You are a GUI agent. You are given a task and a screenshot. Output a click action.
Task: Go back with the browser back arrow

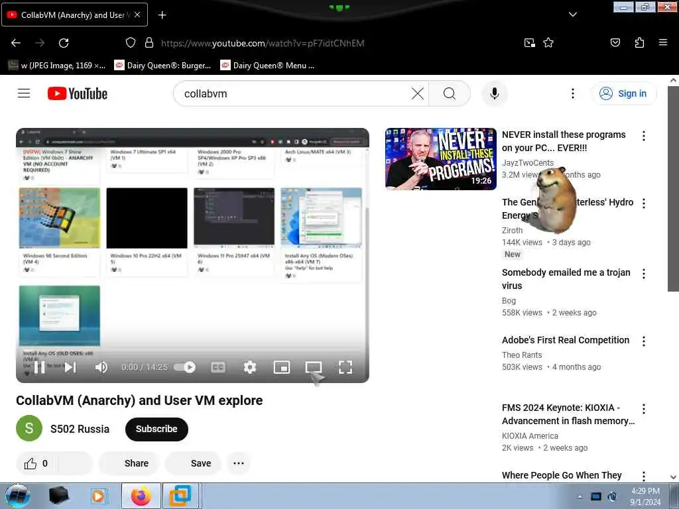16,43
